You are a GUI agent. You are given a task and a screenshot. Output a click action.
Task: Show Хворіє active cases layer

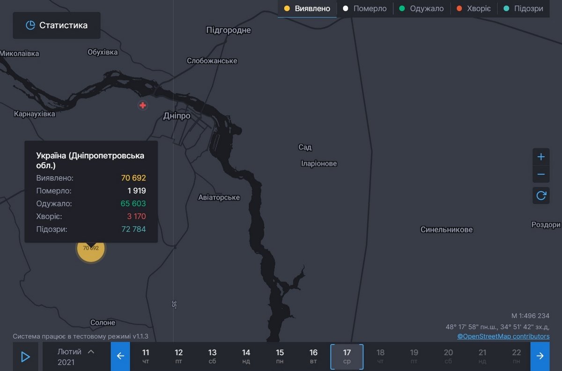473,8
